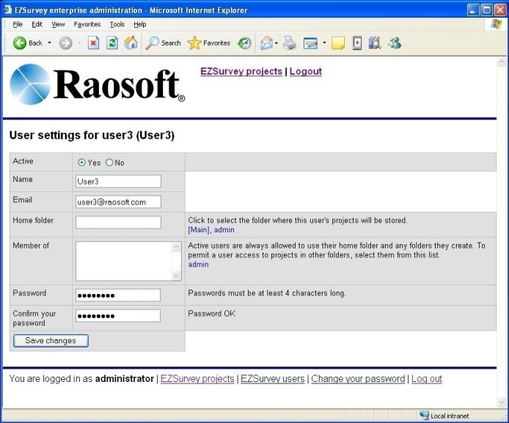Open the EZSurvey users footer link
Viewport: 509px width, 423px height.
point(272,379)
